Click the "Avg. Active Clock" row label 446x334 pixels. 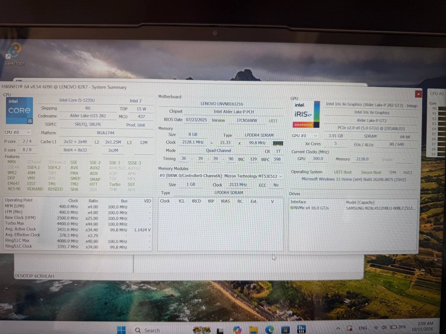pyautogui.click(x=21, y=229)
